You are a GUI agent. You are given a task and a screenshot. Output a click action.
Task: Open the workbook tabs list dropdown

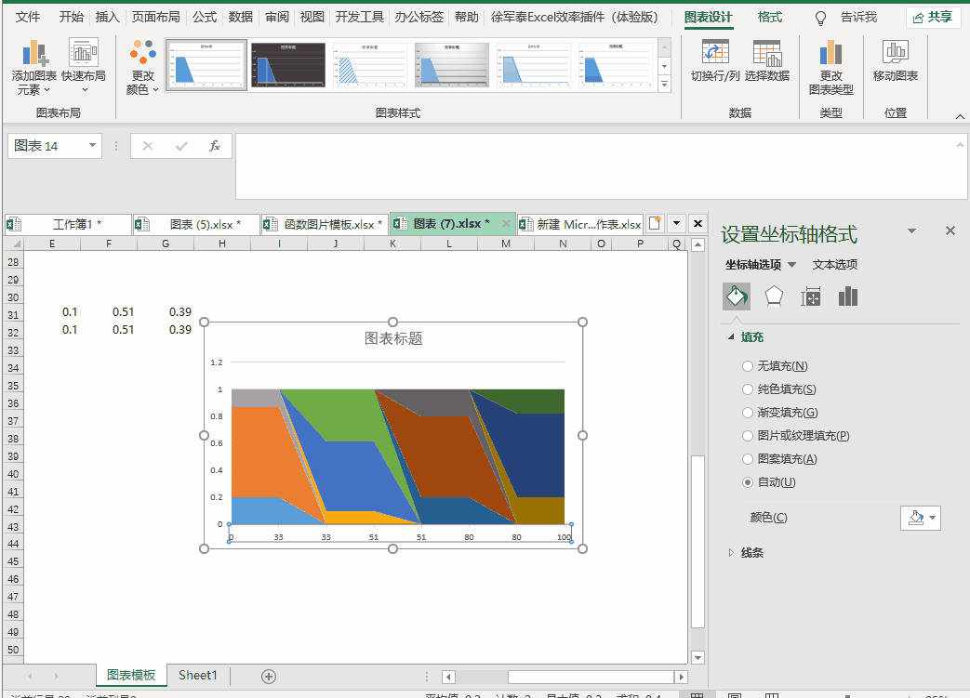[x=677, y=223]
